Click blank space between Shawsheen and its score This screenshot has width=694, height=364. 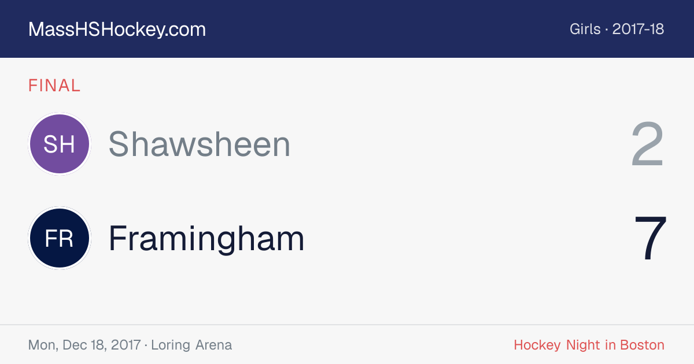point(460,144)
